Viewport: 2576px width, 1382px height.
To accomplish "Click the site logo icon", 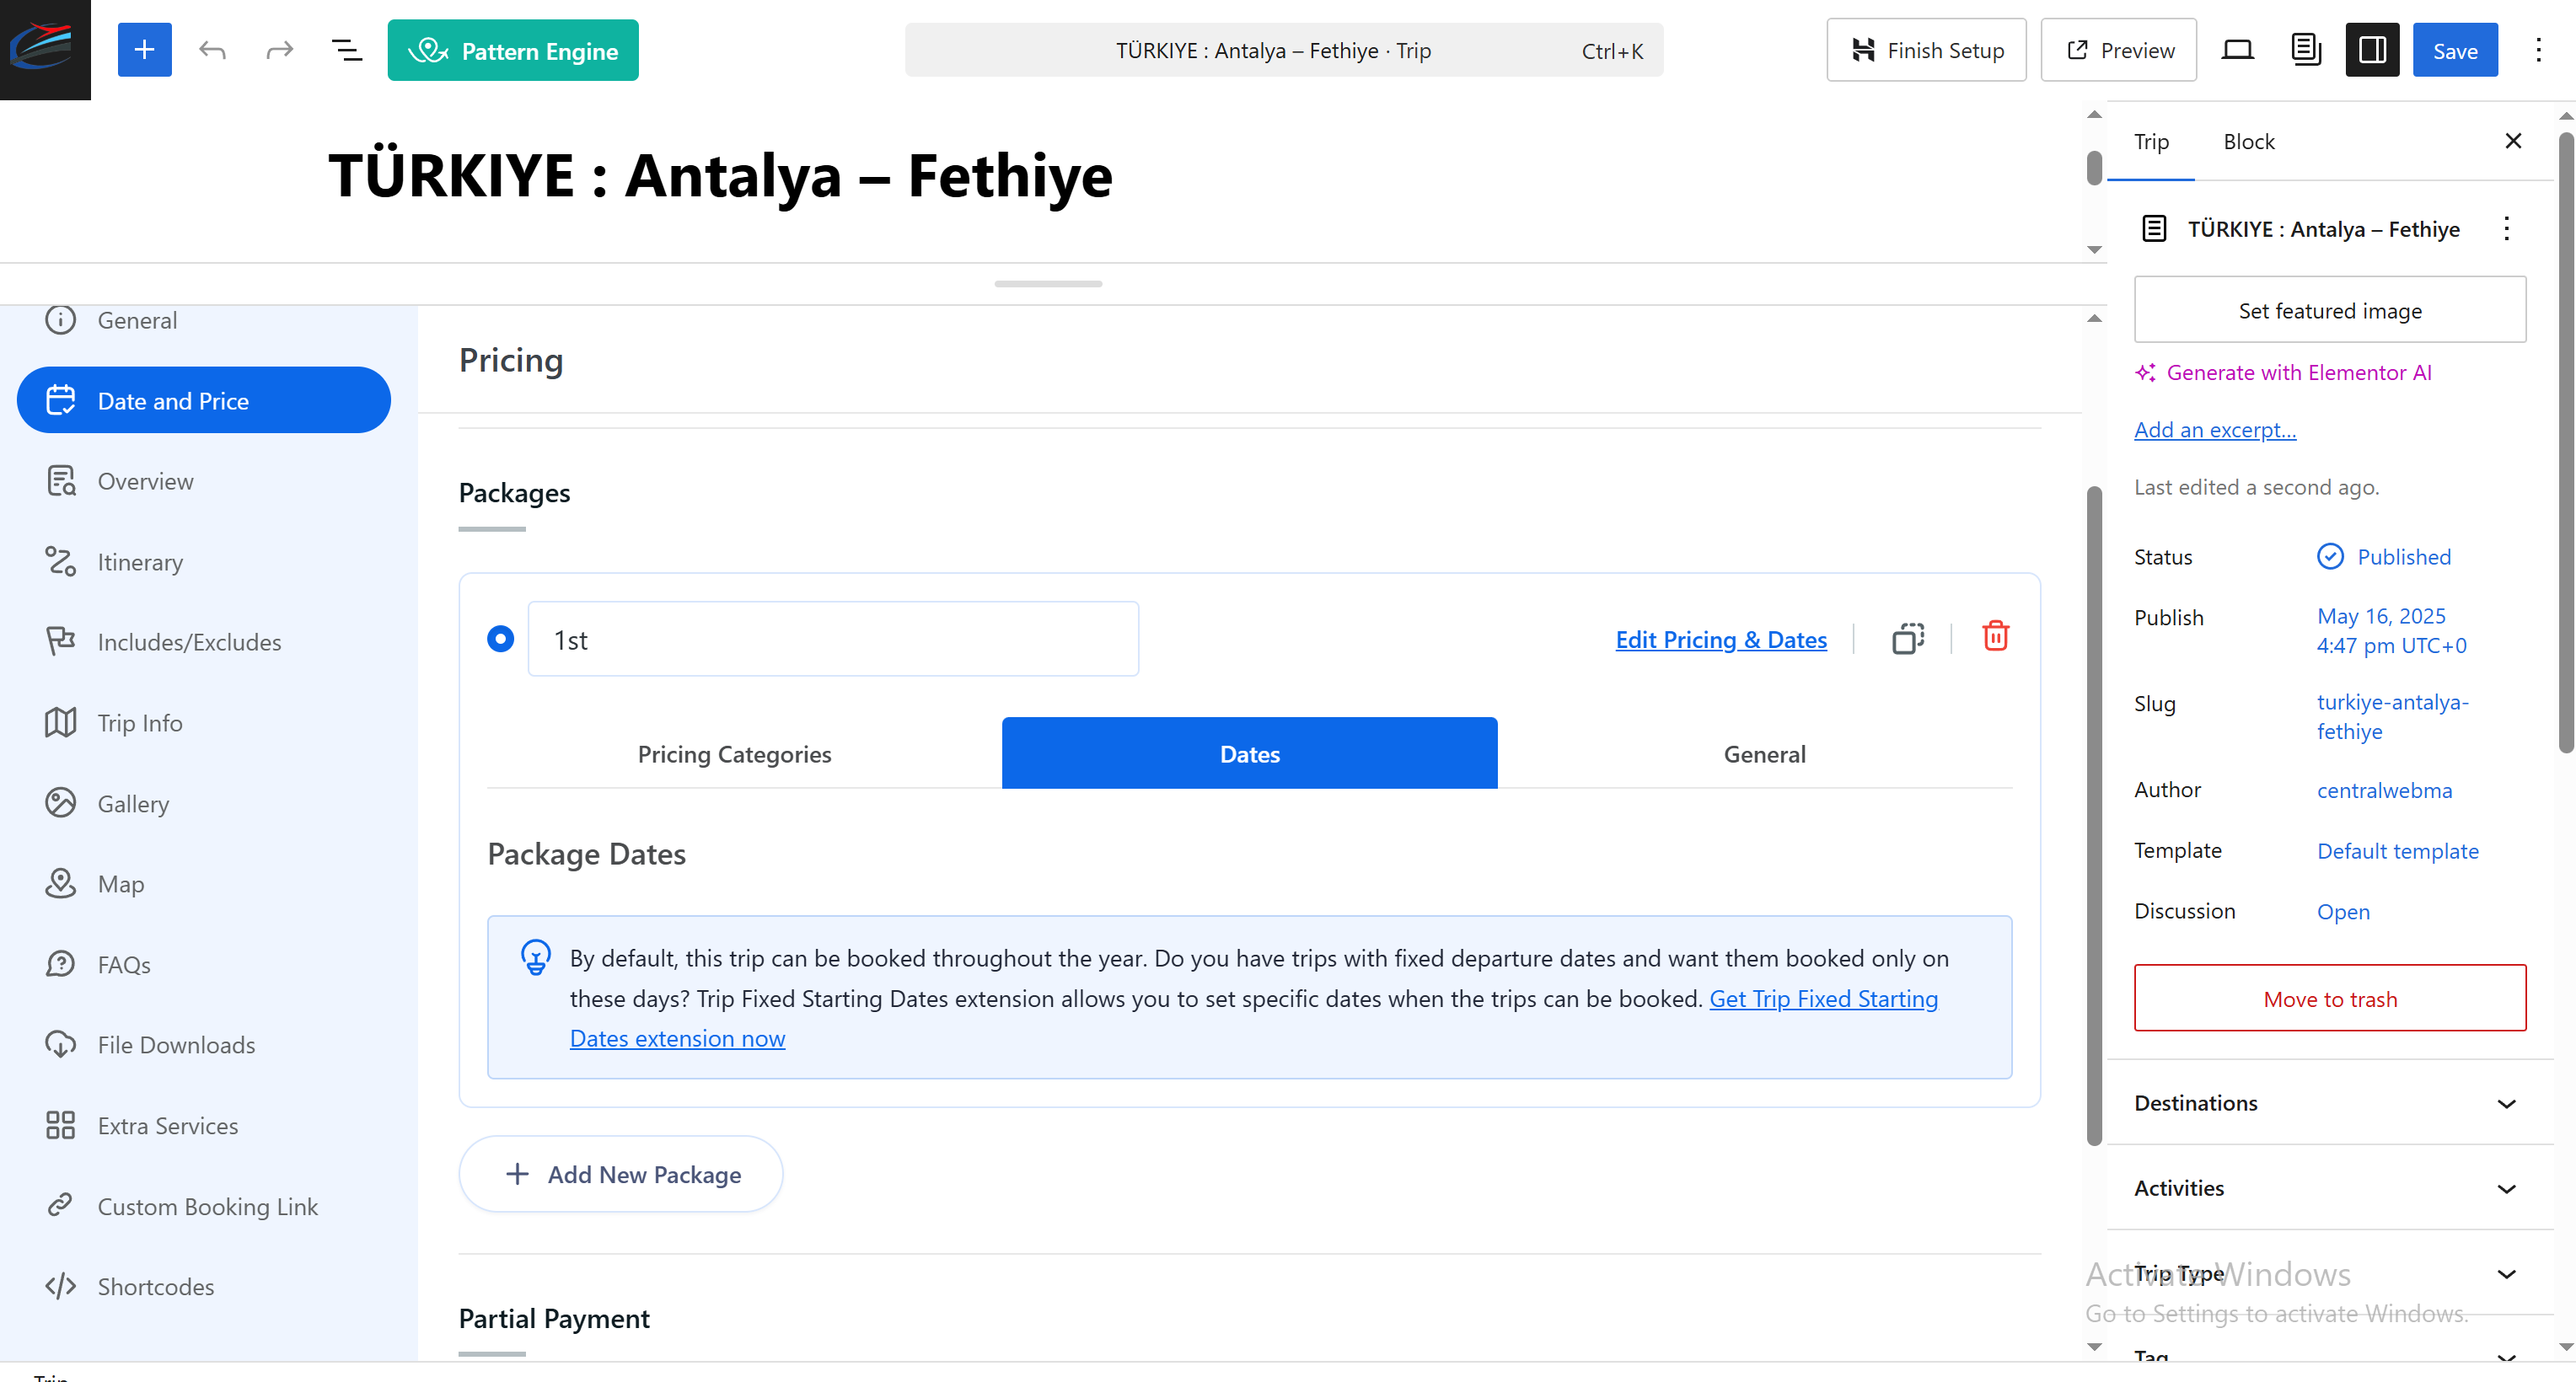I will point(45,49).
